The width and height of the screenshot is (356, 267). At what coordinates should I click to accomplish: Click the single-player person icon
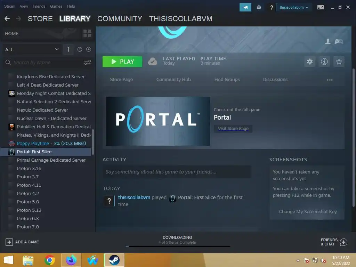click(327, 41)
